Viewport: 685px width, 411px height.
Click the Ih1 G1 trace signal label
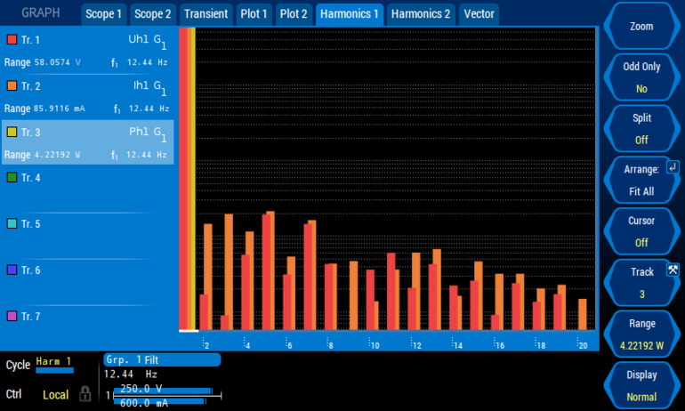pos(149,87)
